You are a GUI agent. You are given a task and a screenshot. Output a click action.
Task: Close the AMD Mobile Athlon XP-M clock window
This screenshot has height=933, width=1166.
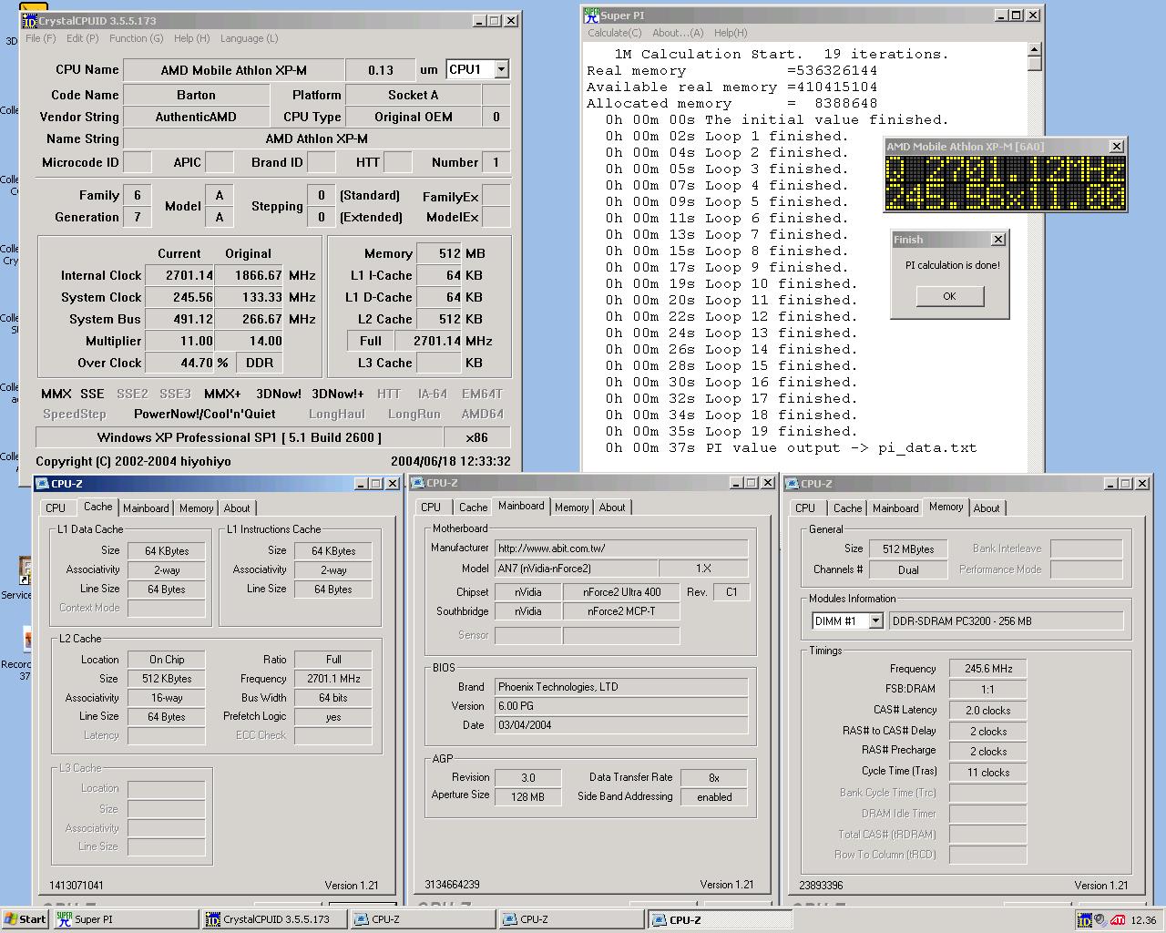[x=1117, y=146]
